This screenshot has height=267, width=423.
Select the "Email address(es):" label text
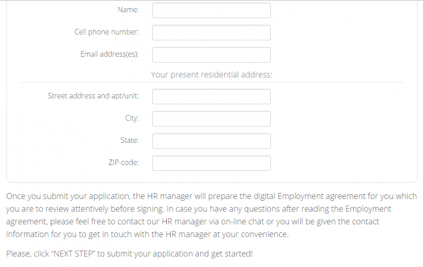click(109, 55)
